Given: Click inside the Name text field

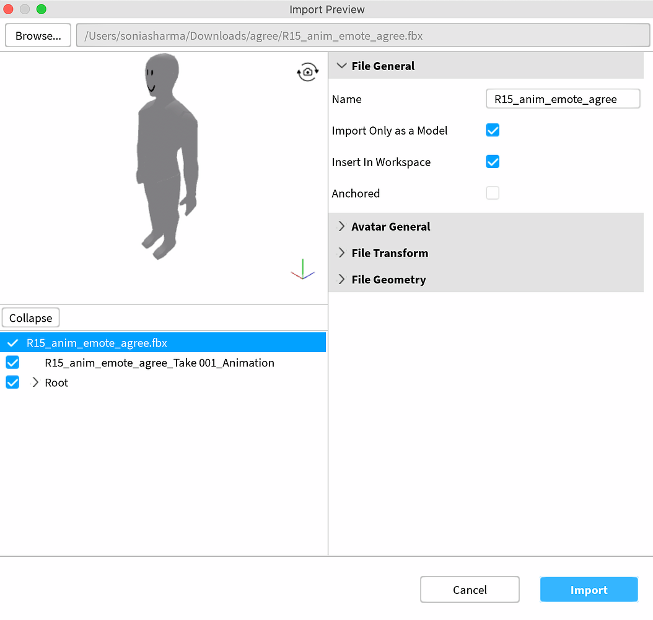Looking at the screenshot, I should pos(562,99).
